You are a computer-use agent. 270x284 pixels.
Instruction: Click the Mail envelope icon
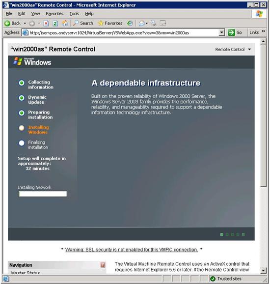point(141,23)
